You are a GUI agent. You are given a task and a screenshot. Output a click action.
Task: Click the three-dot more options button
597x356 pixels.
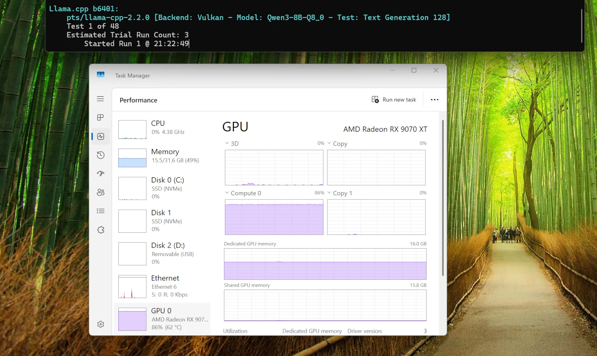click(434, 100)
